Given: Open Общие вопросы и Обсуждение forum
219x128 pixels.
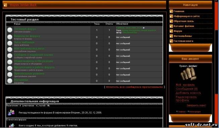Looking at the screenshot, I should click(x=33, y=61).
